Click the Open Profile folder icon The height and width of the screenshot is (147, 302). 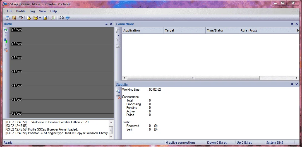35,18
